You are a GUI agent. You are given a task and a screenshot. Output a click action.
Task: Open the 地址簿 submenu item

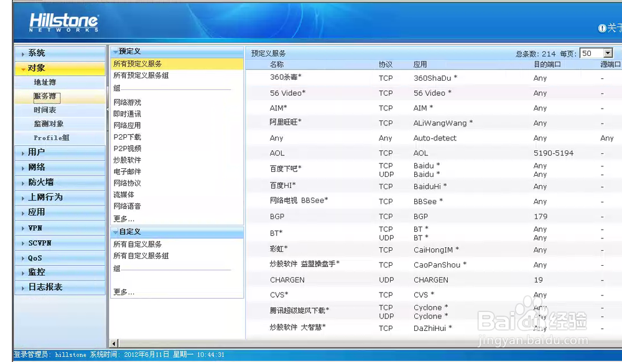45,83
